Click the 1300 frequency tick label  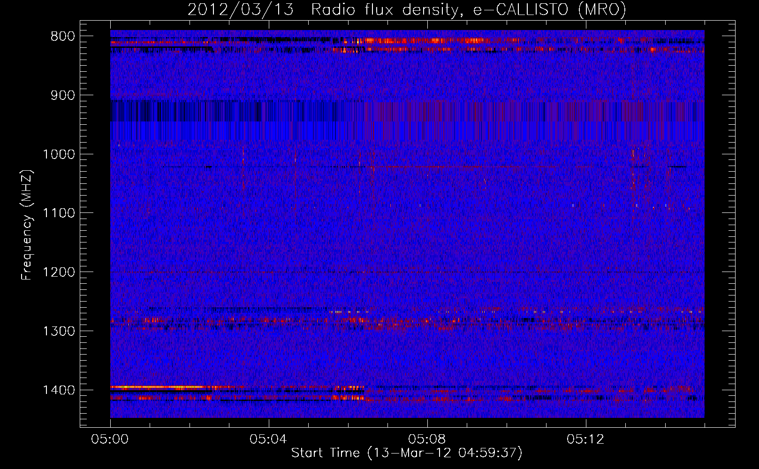click(59, 332)
